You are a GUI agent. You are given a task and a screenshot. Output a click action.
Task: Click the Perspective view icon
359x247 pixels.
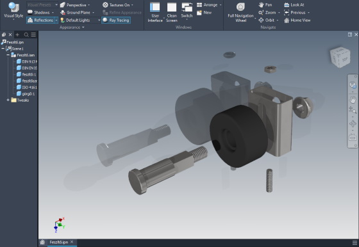pyautogui.click(x=63, y=4)
